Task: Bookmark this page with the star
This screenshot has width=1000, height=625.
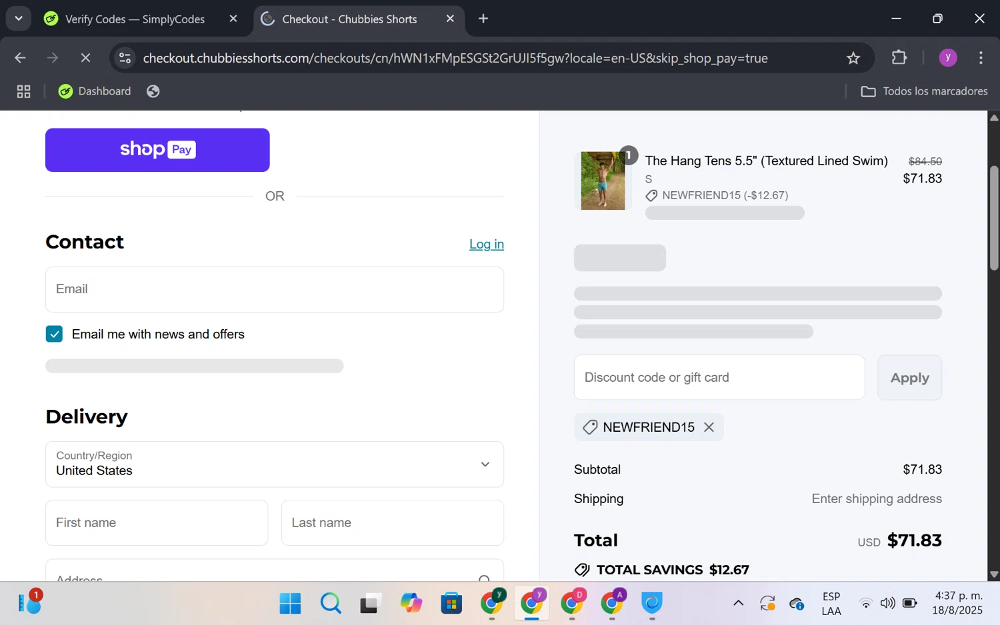Action: (853, 58)
